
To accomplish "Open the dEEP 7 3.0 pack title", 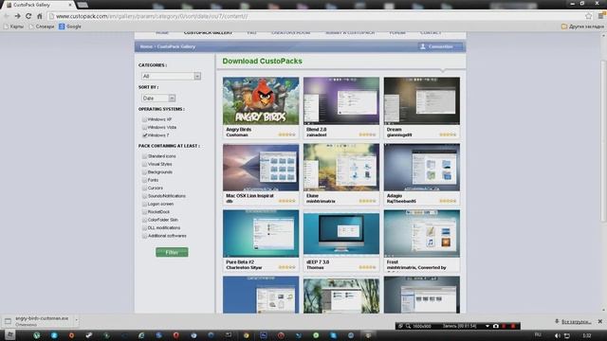I will (x=318, y=262).
